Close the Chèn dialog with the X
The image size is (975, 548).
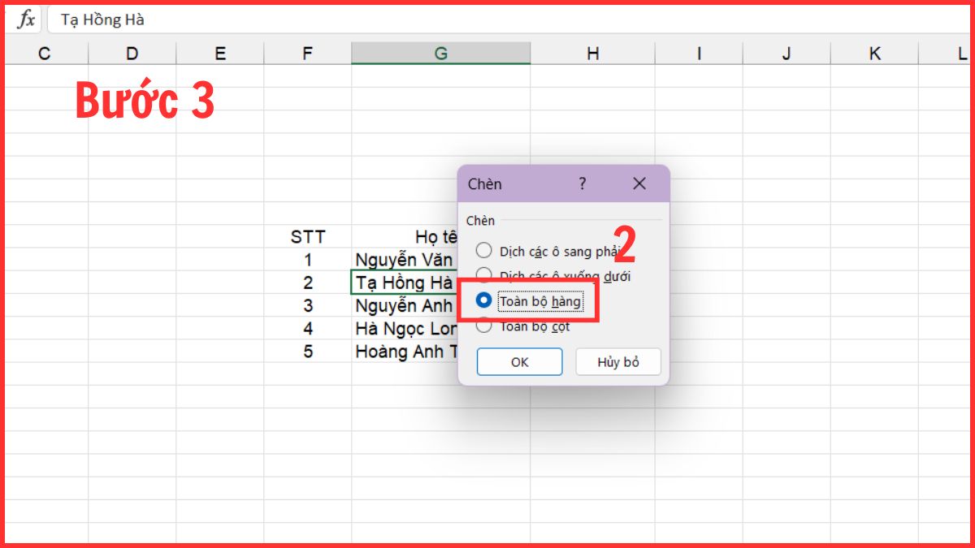click(x=639, y=183)
